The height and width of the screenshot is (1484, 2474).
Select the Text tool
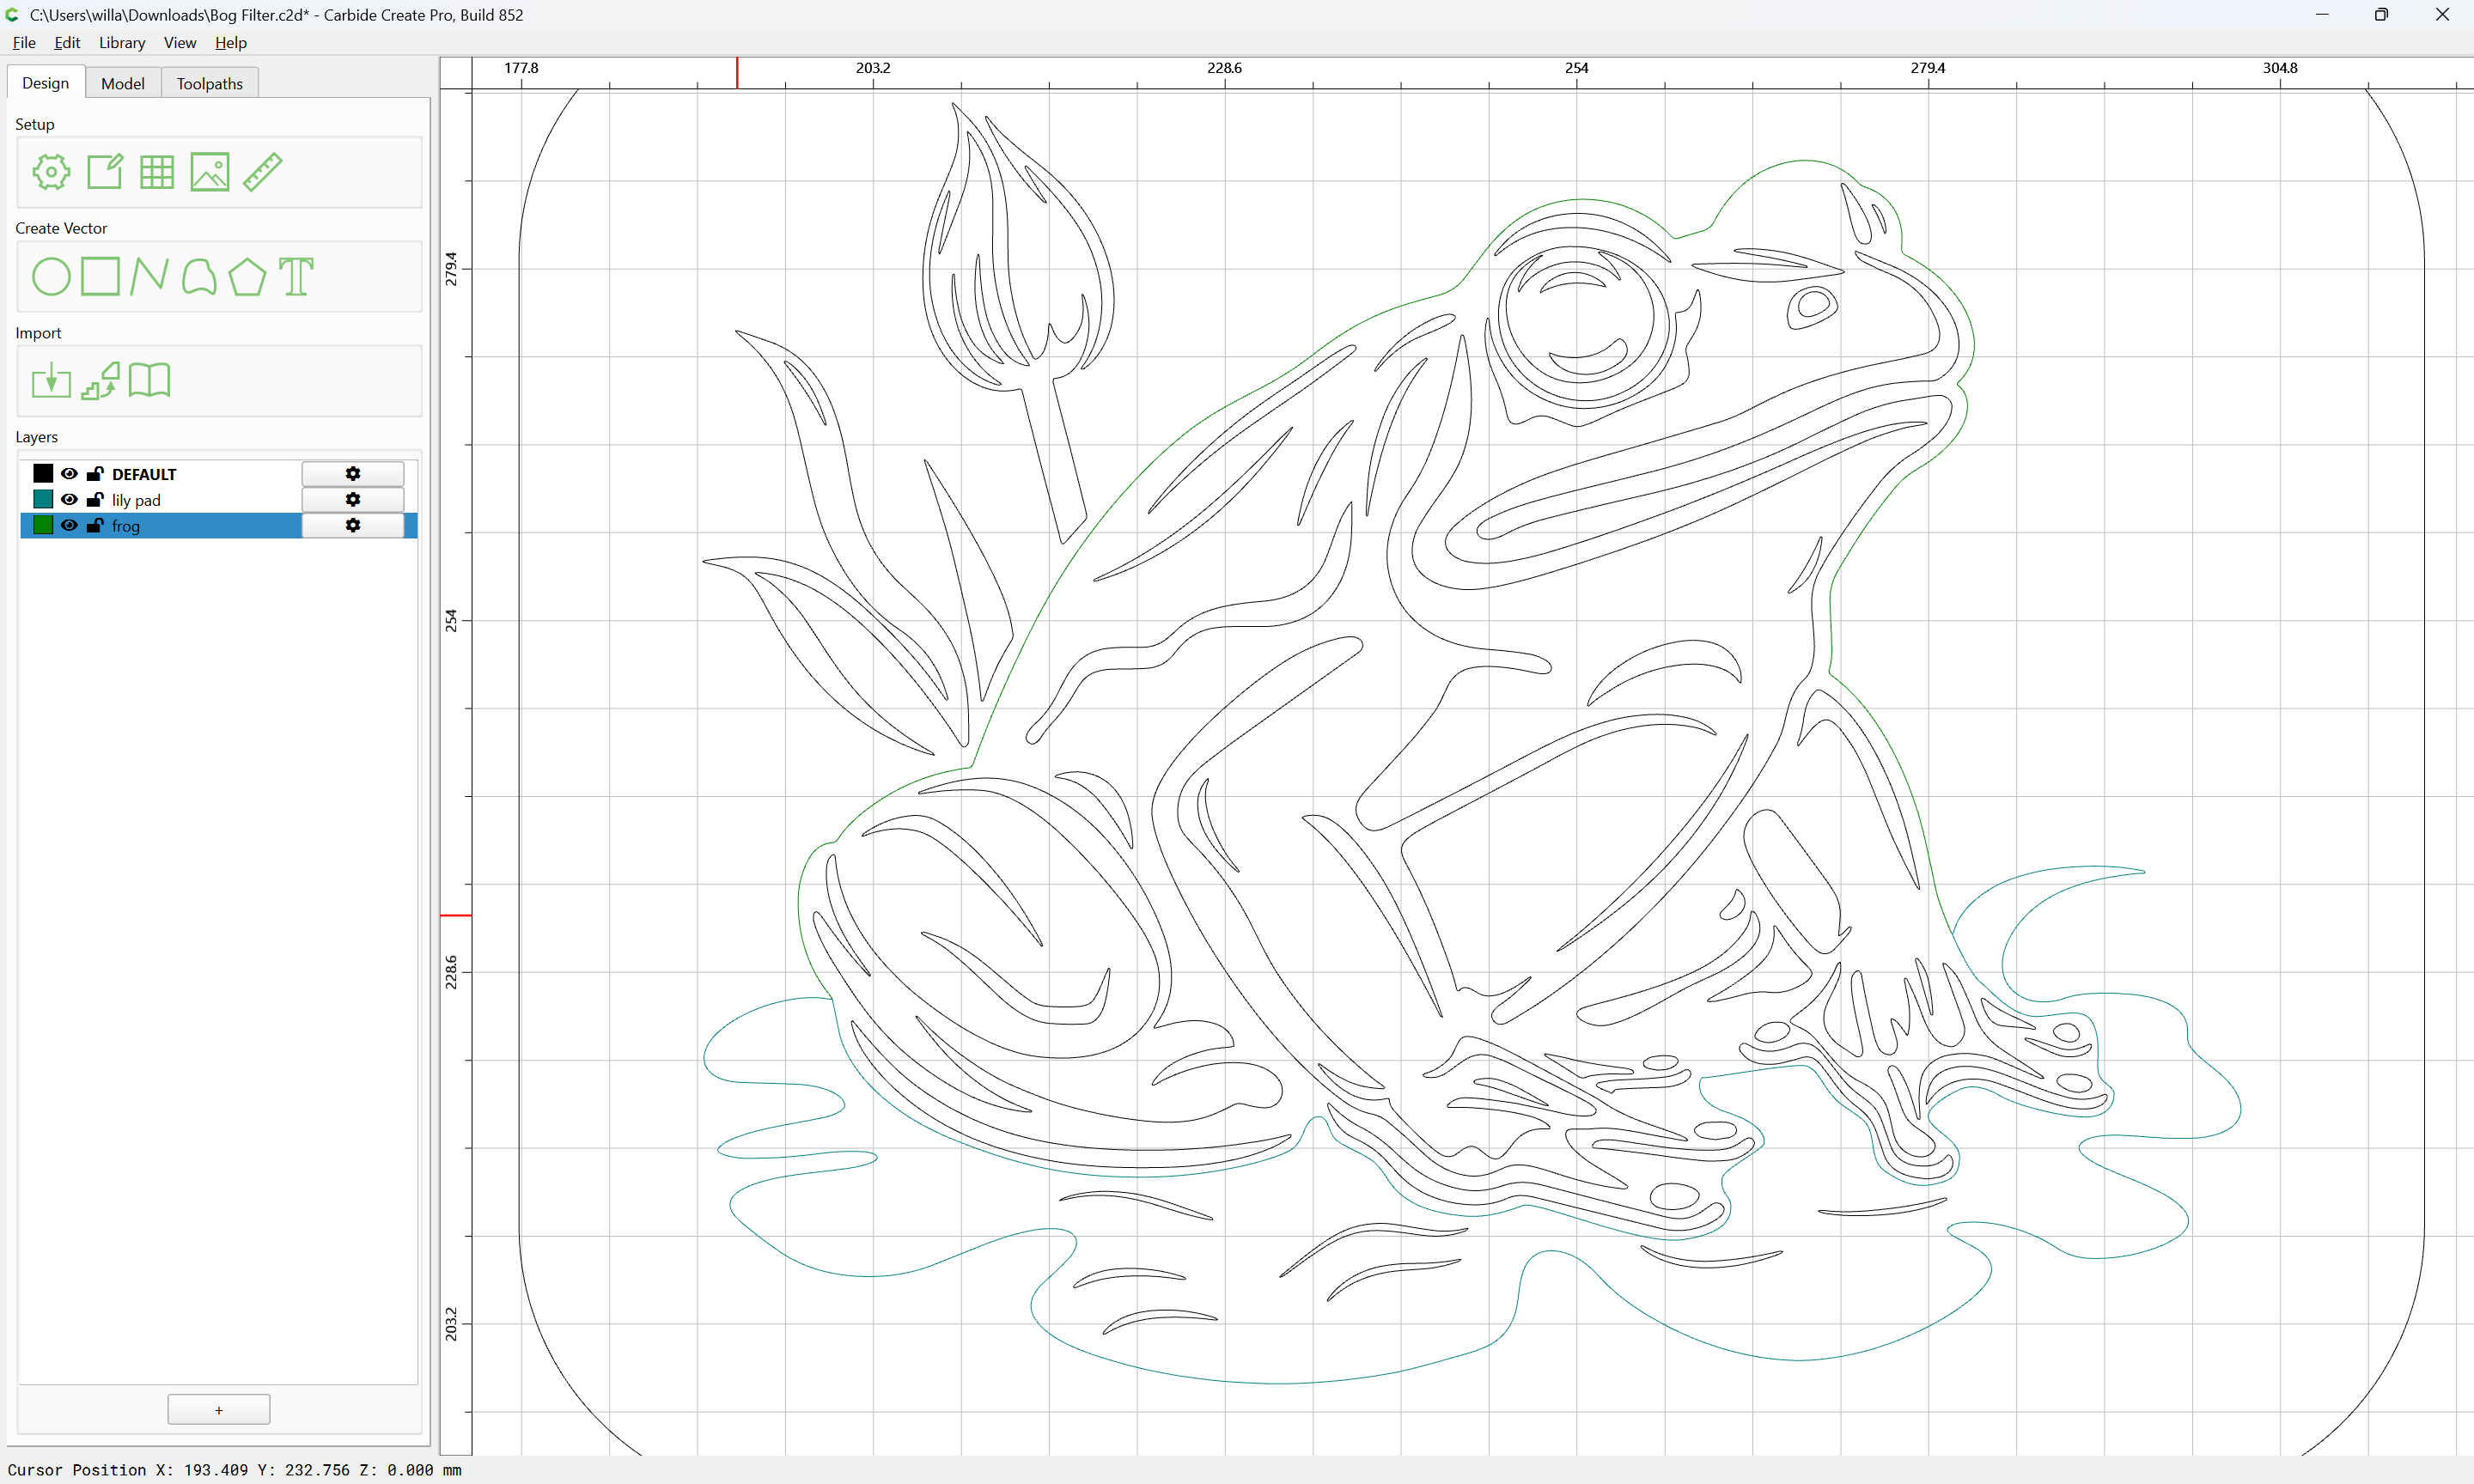click(x=296, y=277)
